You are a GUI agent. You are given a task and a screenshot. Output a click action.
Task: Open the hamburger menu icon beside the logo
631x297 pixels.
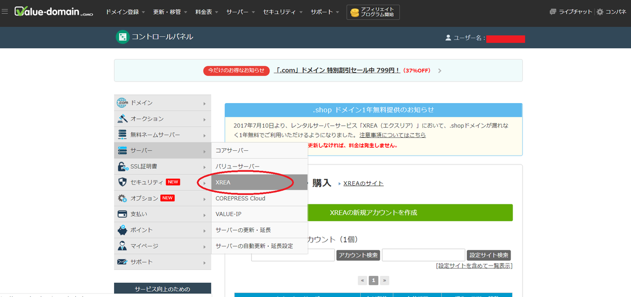point(5,12)
